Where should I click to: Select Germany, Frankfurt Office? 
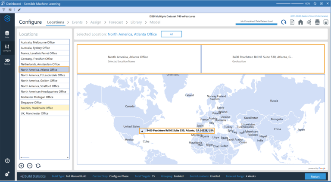(x=44, y=59)
